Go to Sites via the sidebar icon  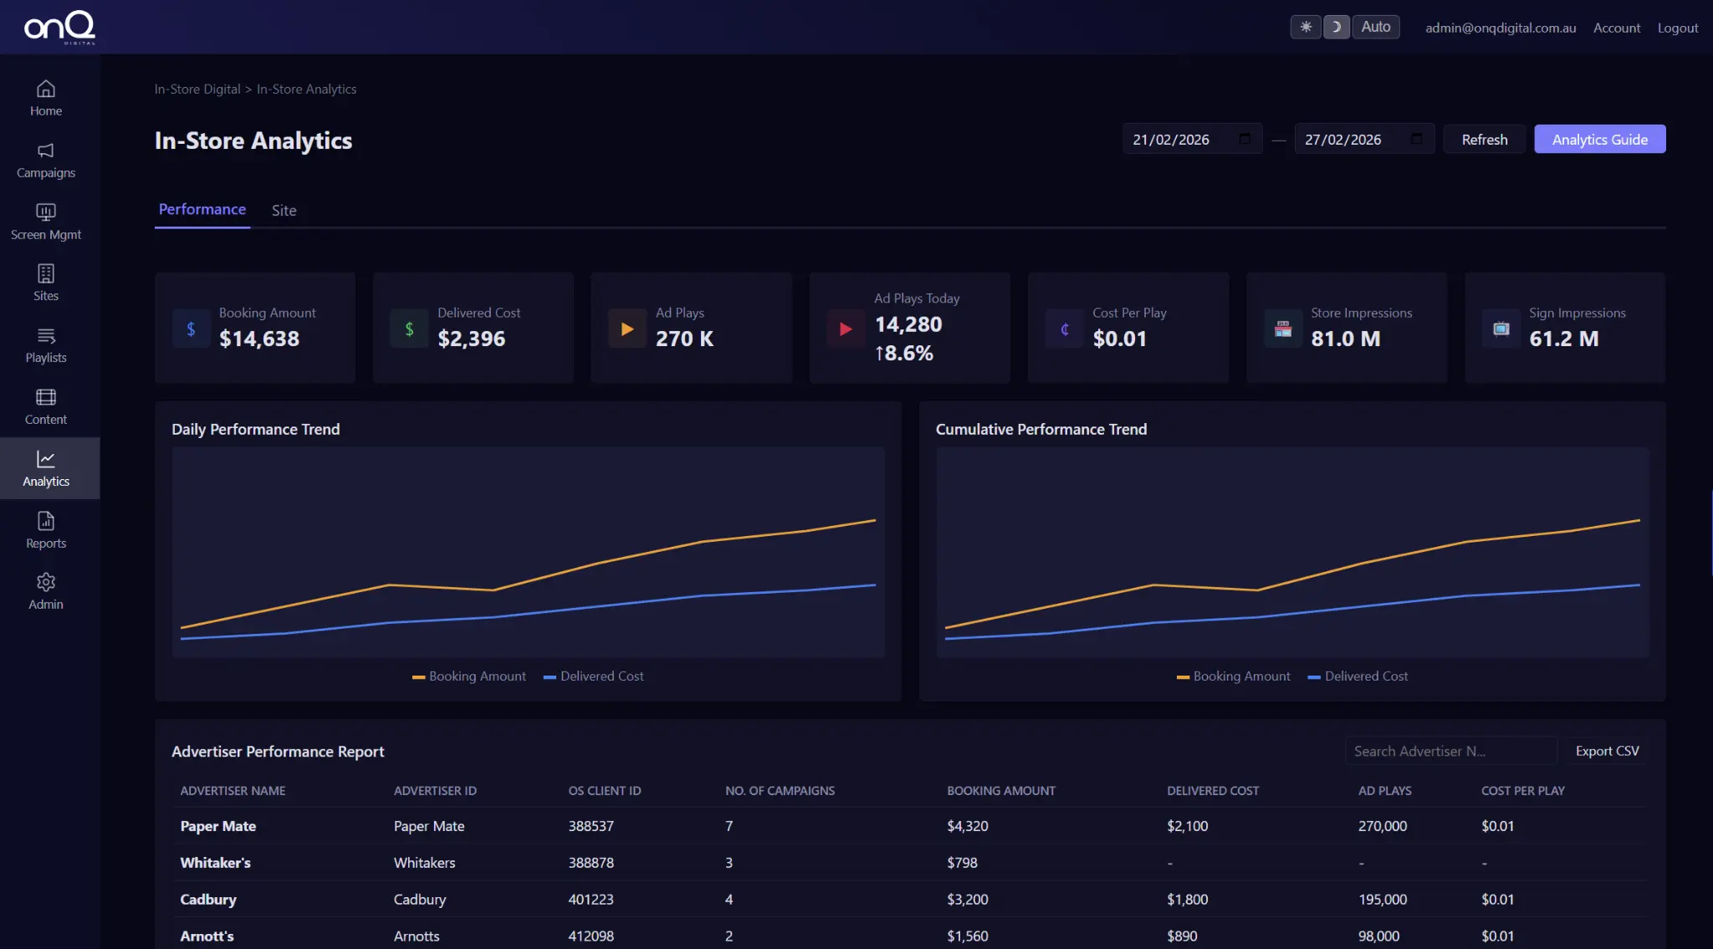(46, 274)
